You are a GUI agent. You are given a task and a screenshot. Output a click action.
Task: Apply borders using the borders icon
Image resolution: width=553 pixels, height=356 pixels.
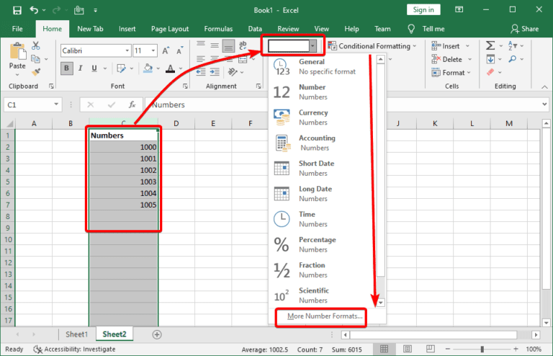(121, 68)
